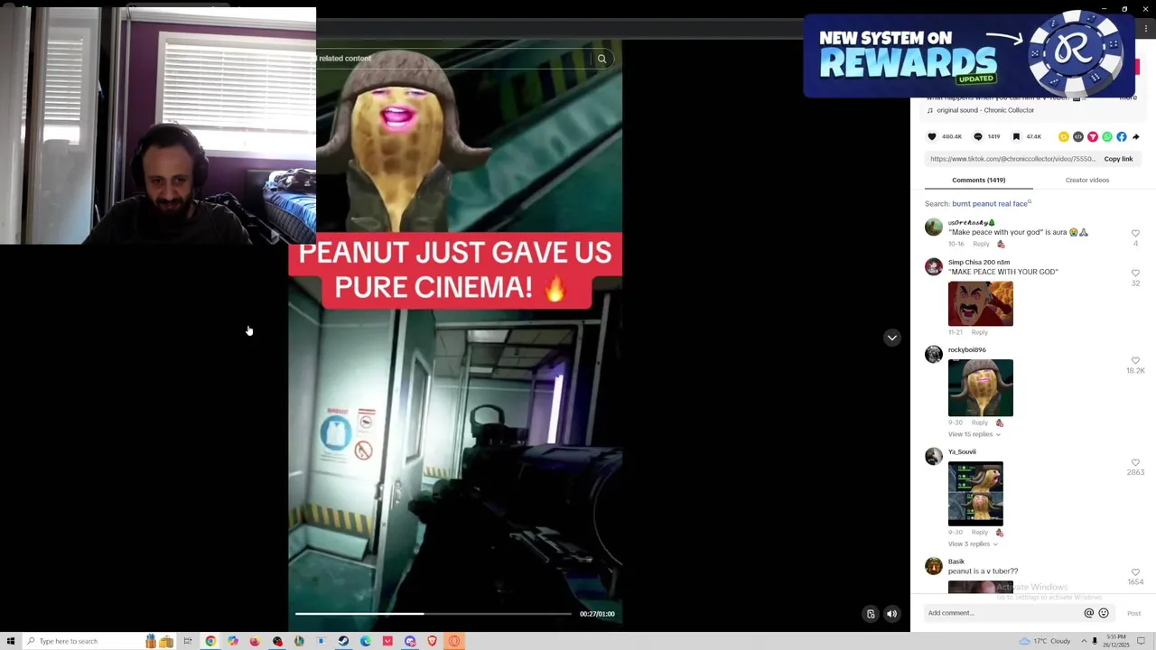Click the magnifier search icon above the video

point(601,59)
